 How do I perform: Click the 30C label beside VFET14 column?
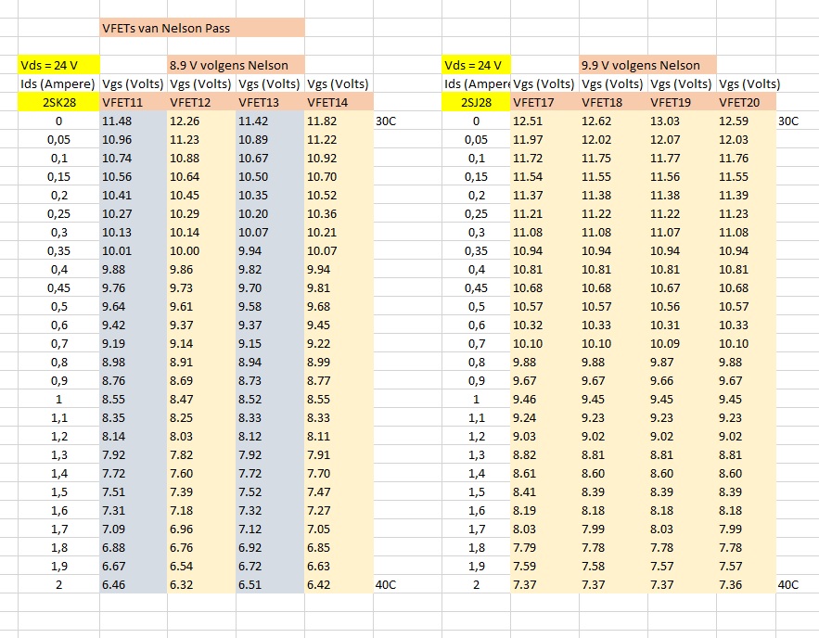386,121
